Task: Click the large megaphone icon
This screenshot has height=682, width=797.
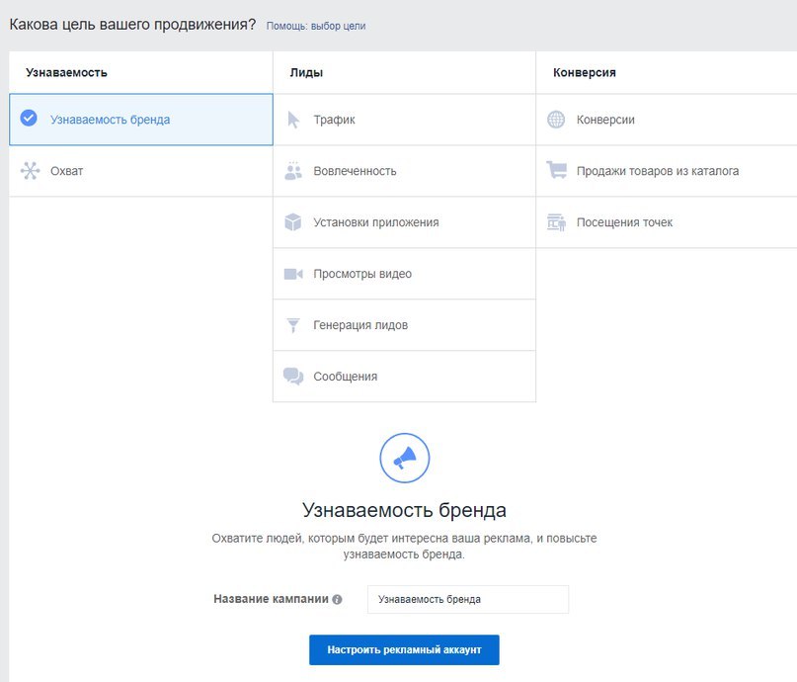Action: pos(404,458)
